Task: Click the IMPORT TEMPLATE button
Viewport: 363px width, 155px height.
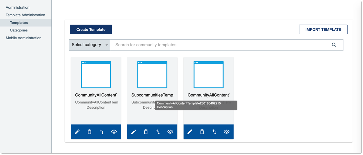Action: pyautogui.click(x=323, y=29)
